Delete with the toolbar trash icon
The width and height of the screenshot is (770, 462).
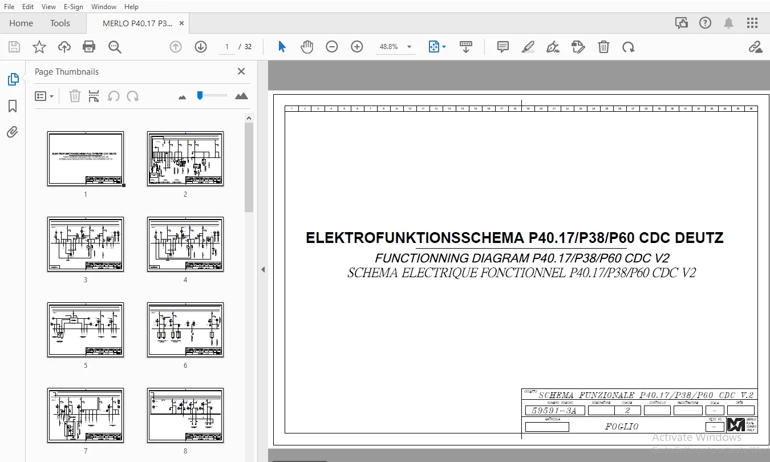(603, 47)
